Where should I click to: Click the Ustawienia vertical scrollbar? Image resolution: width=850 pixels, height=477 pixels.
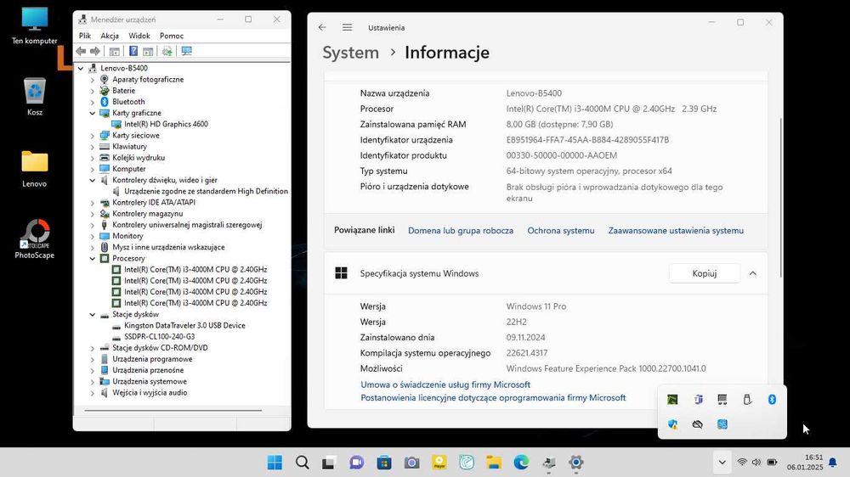781,198
